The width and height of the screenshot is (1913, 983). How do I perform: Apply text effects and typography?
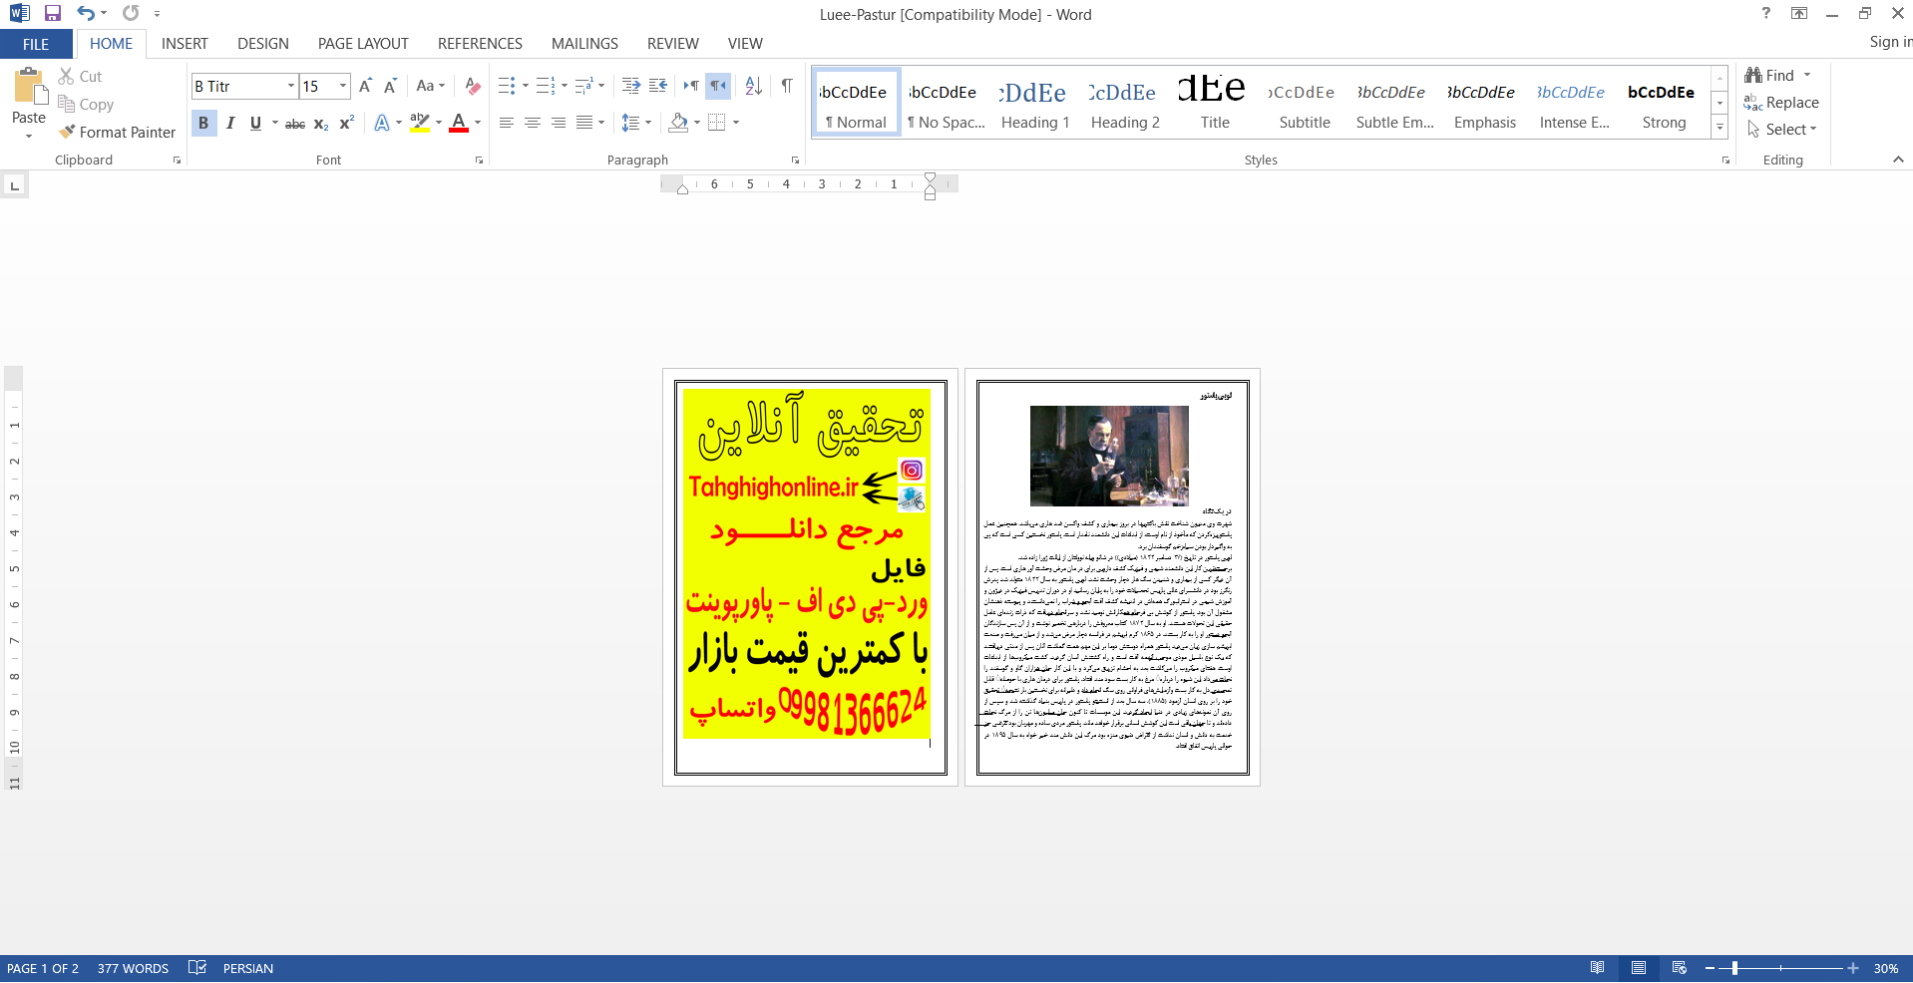pos(382,123)
